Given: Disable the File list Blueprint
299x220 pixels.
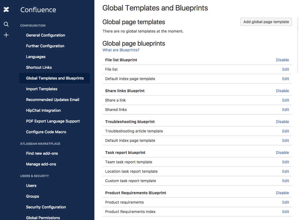Looking at the screenshot, I should click(x=282, y=60).
